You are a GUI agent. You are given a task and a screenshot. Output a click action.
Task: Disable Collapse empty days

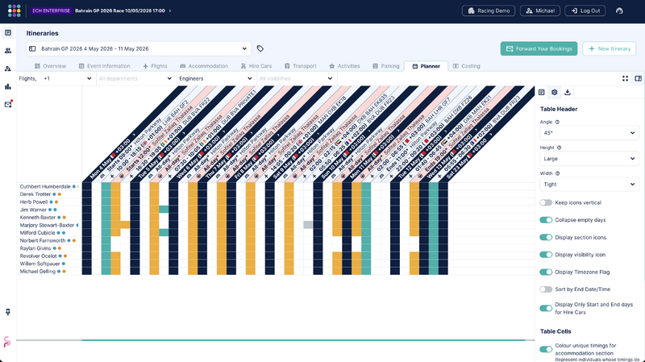[x=546, y=220]
